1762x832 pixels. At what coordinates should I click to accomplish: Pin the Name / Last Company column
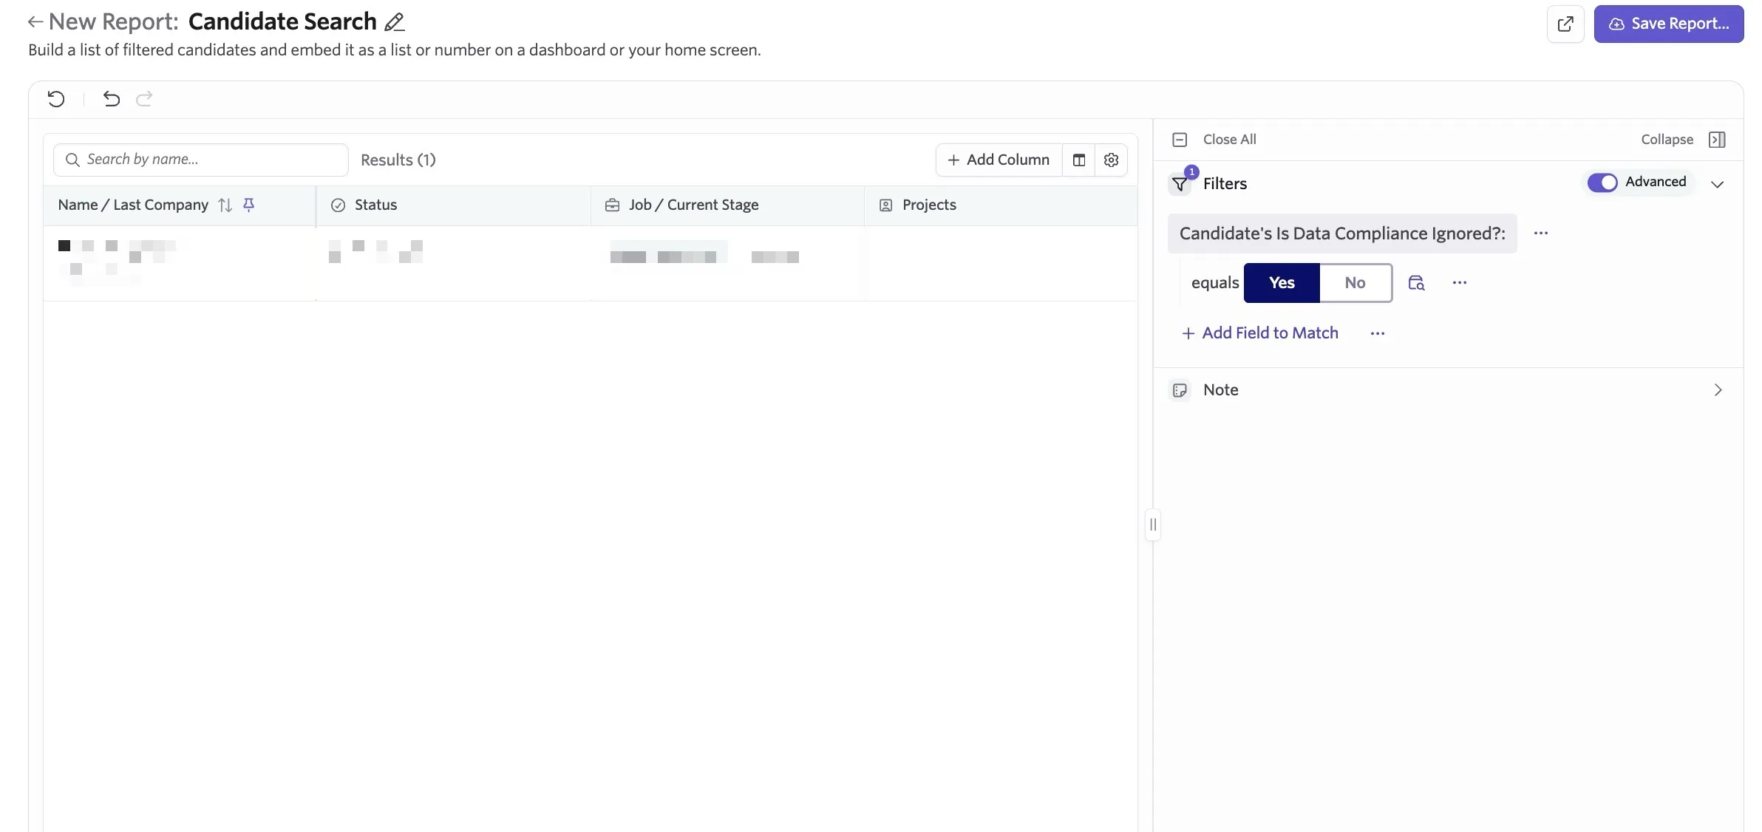click(x=249, y=205)
